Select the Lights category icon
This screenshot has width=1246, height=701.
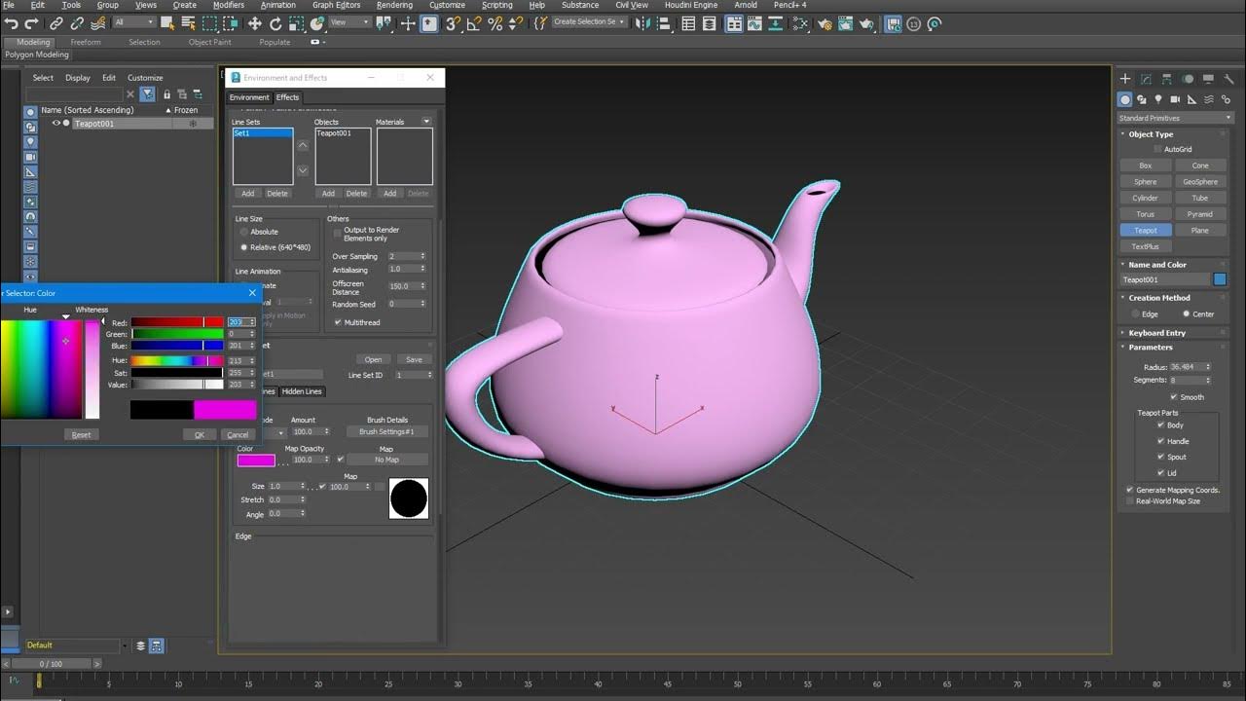pos(1158,99)
